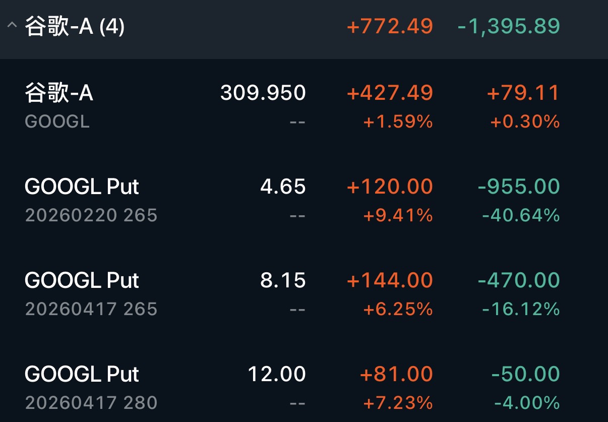Click the +9.41% daily change percentage
The height and width of the screenshot is (422, 608).
[398, 215]
